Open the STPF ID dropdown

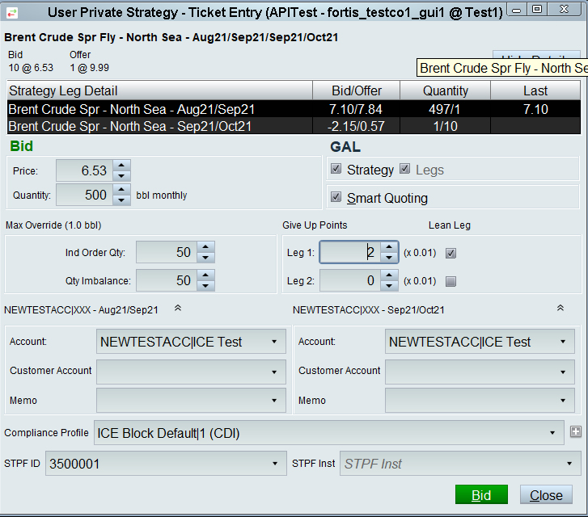[x=275, y=464]
